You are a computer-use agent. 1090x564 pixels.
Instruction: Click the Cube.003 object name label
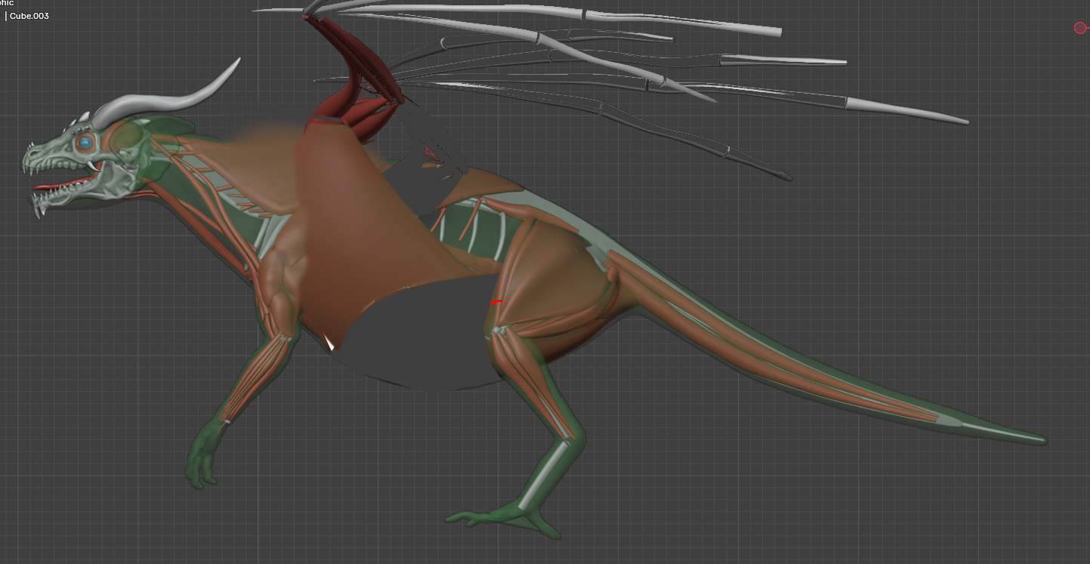pos(29,16)
